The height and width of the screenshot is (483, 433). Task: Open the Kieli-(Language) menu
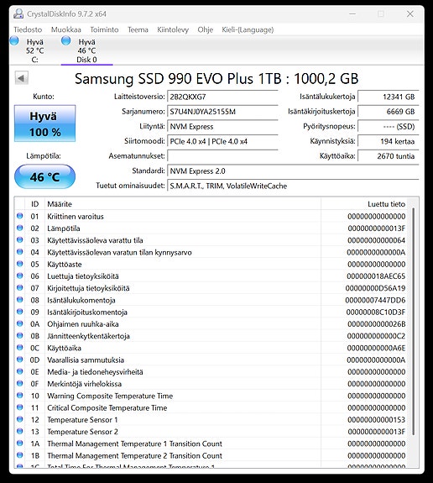tap(248, 29)
